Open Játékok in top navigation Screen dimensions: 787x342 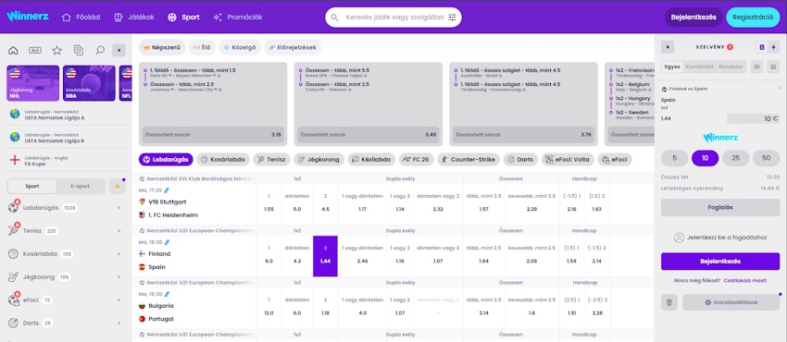click(x=134, y=17)
